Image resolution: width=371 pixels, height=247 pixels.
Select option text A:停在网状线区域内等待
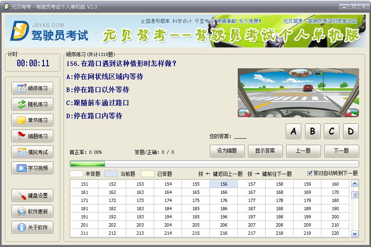[x=105, y=76]
